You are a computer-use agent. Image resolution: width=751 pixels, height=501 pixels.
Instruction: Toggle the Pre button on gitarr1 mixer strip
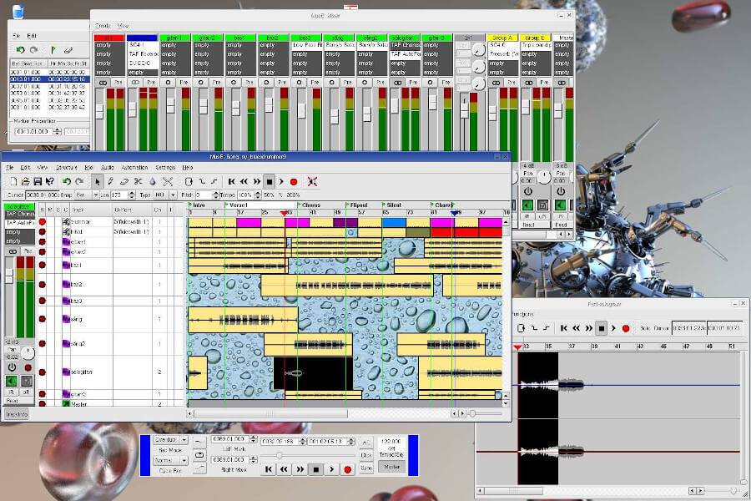click(x=185, y=83)
